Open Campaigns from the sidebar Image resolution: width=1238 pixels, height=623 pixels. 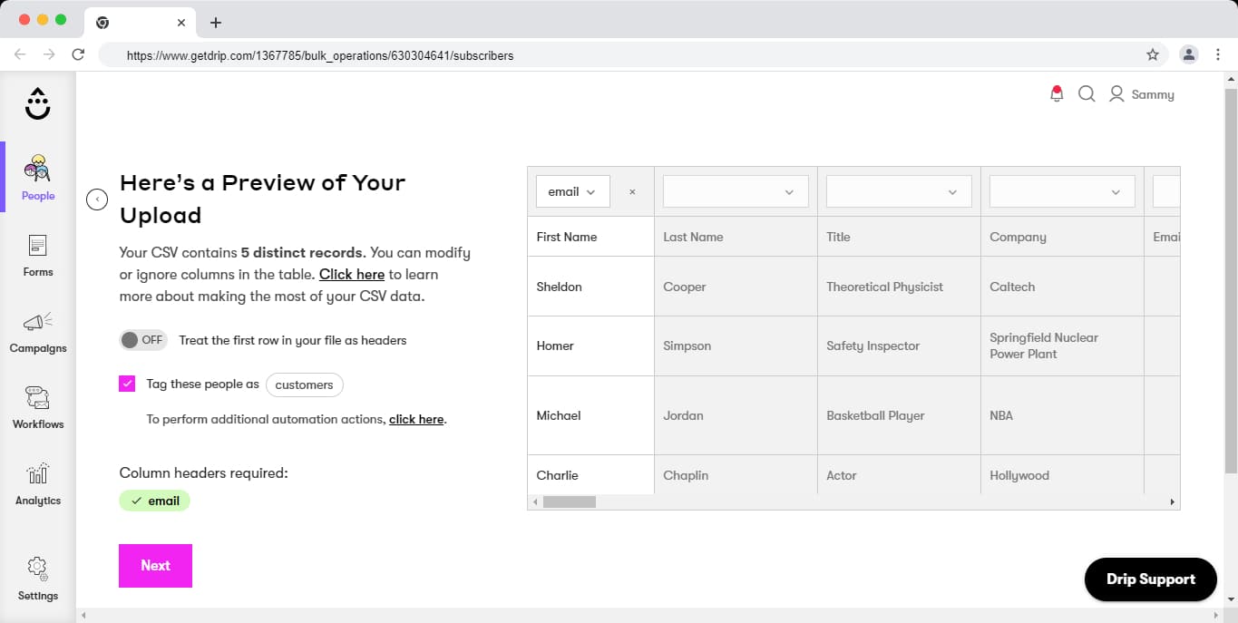38,331
